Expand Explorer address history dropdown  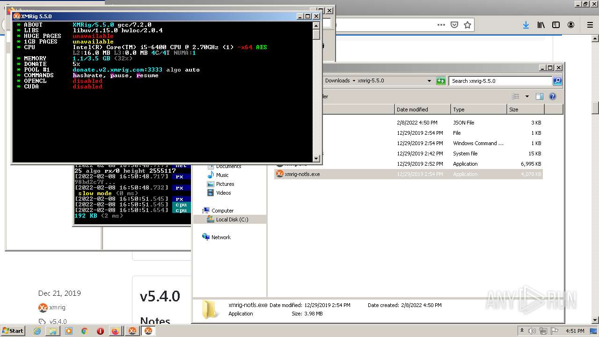tap(429, 81)
